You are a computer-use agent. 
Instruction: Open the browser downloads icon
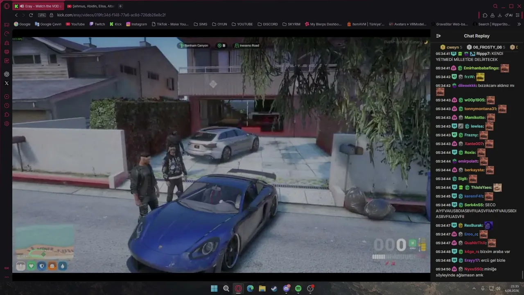(500, 15)
